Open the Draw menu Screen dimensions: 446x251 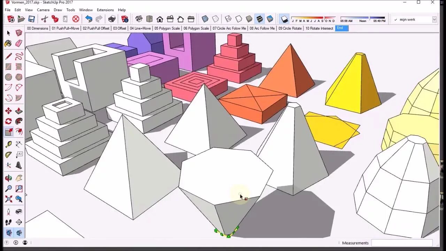(x=58, y=10)
